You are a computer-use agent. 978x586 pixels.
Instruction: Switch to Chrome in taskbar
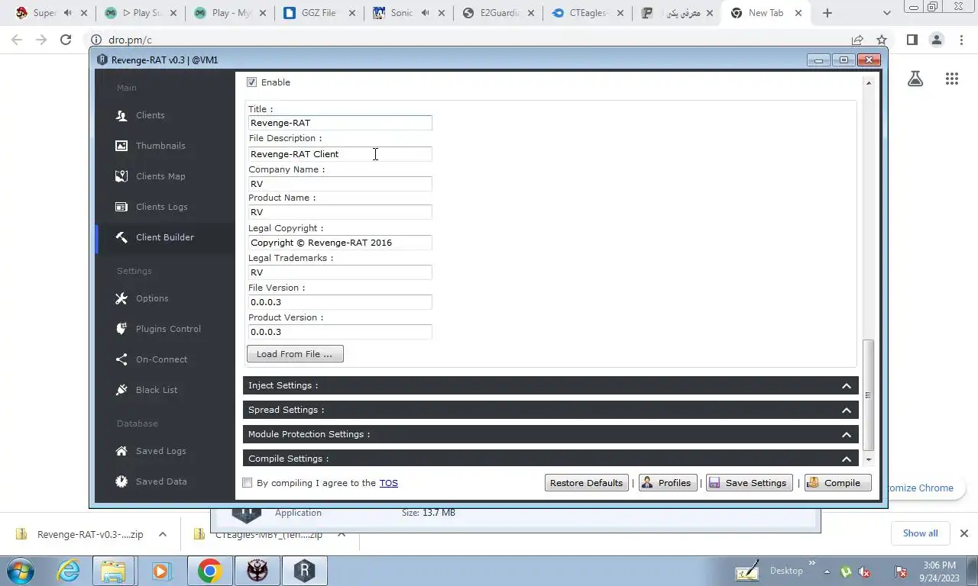coord(209,571)
